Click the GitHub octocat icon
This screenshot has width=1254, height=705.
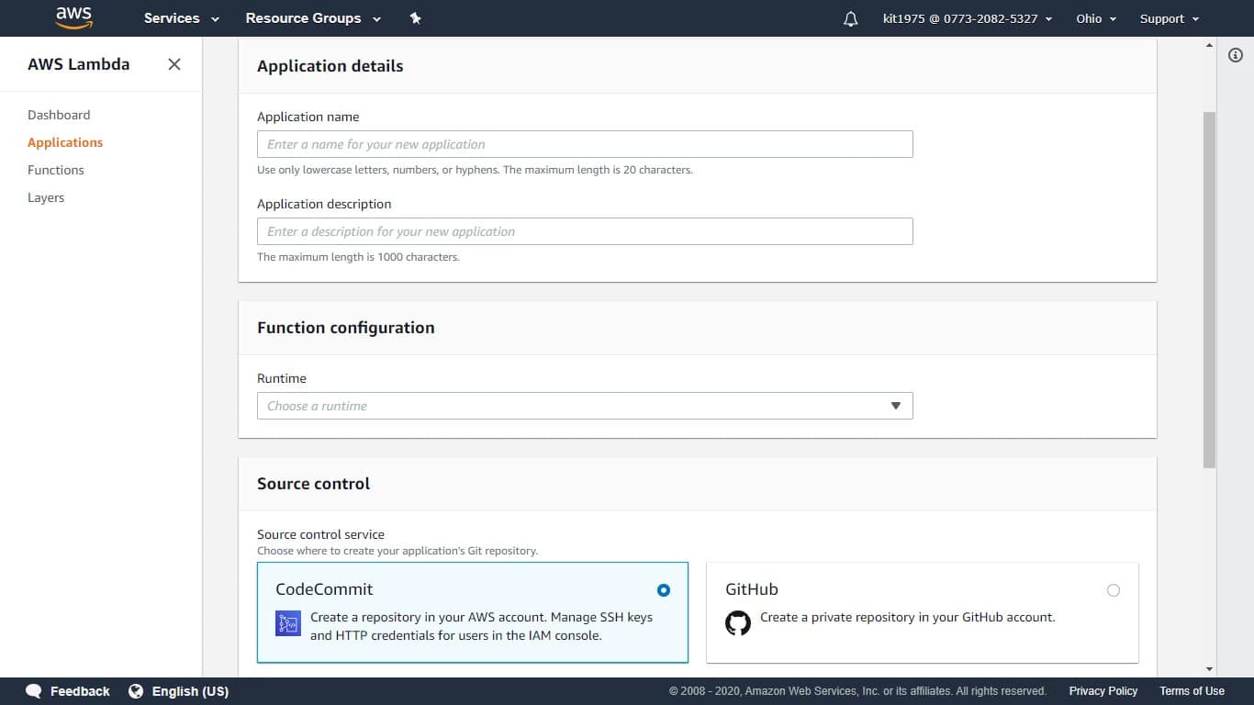(738, 622)
